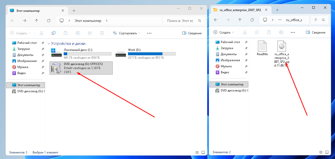Collapse the Устройства и диски group
335x159 pixels.
49,44
